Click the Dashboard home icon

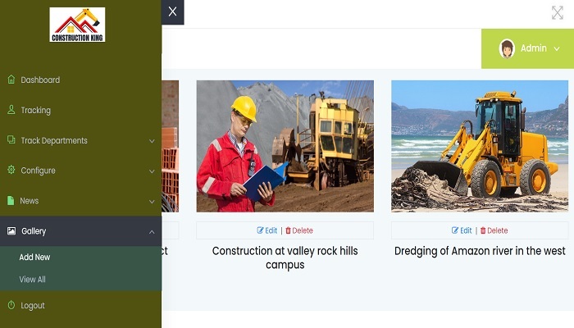[x=11, y=80]
